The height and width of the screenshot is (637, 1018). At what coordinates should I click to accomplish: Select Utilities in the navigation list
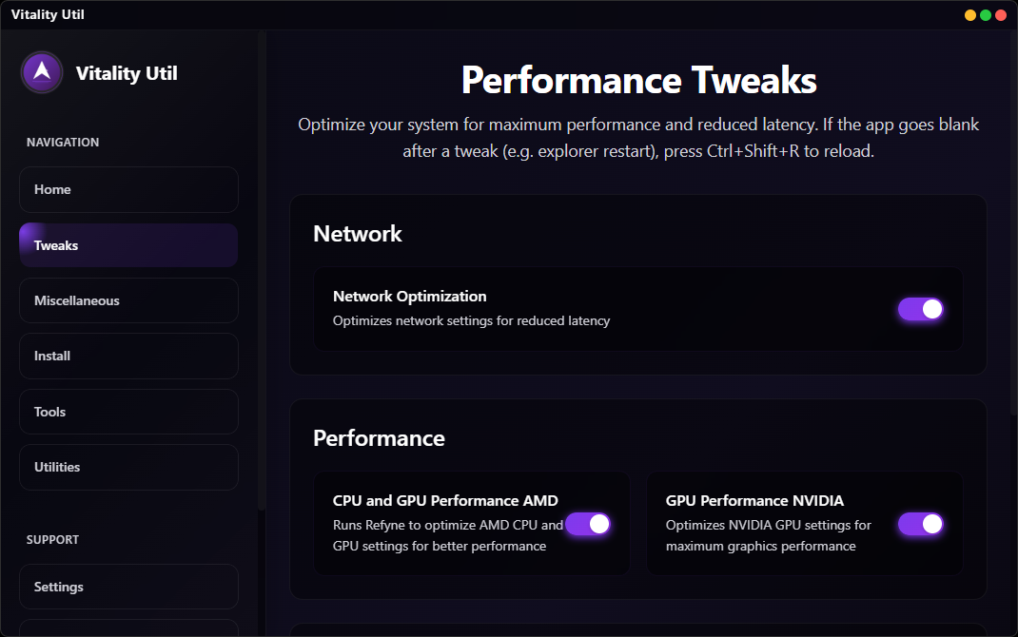pyautogui.click(x=128, y=466)
